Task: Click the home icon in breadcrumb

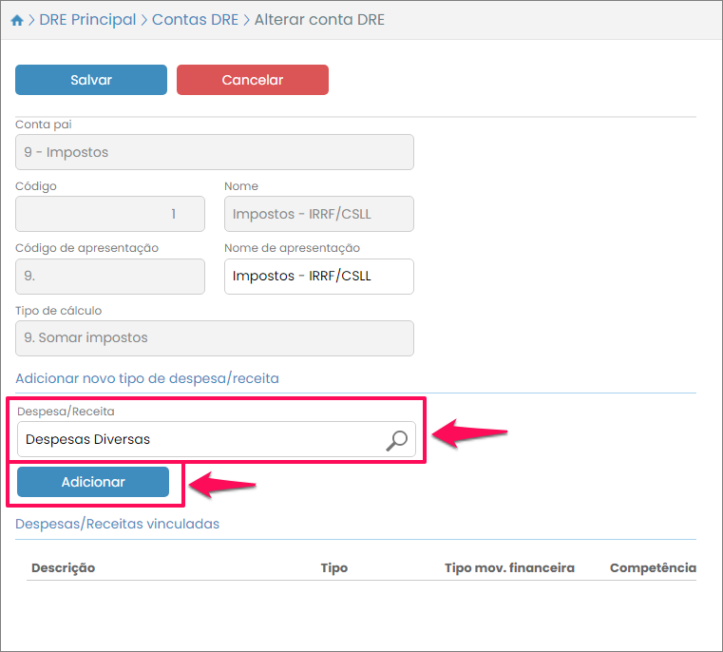Action: tap(17, 20)
